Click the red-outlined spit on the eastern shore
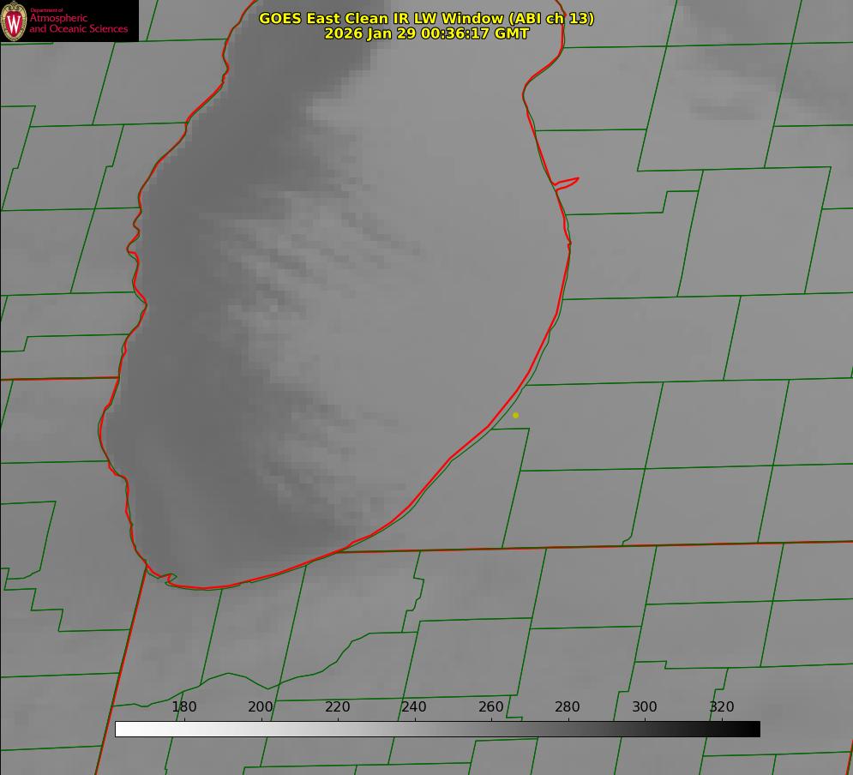 click(568, 182)
